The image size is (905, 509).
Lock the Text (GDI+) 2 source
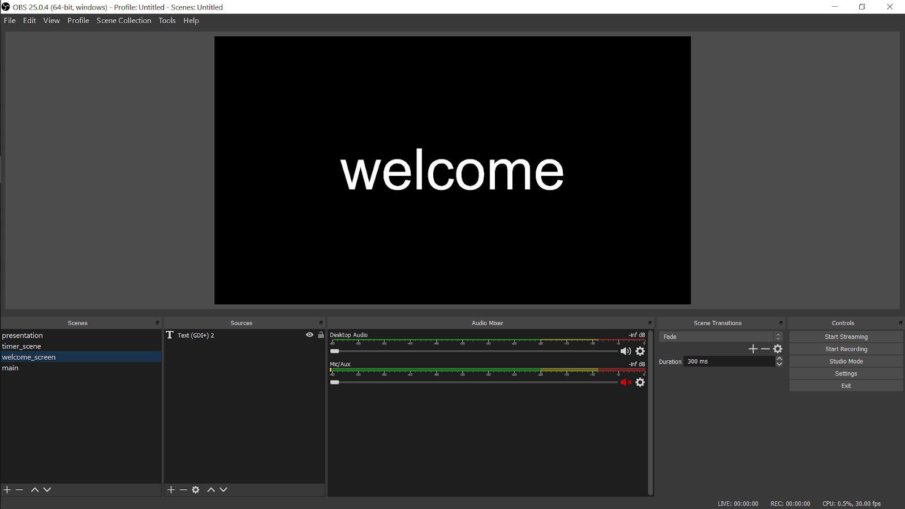coord(321,335)
